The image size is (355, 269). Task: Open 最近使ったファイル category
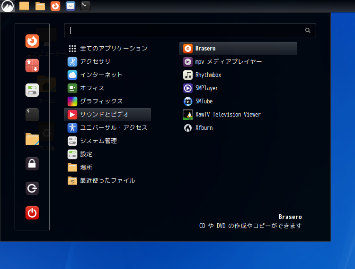point(107,181)
